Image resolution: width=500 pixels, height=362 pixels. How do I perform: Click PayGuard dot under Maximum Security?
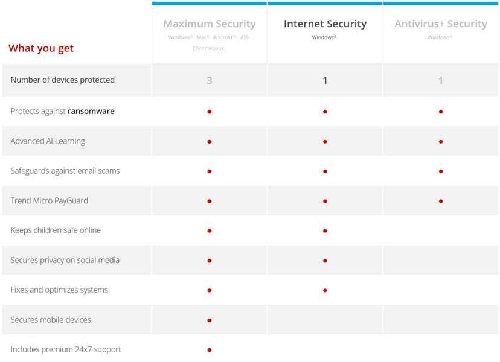210,201
